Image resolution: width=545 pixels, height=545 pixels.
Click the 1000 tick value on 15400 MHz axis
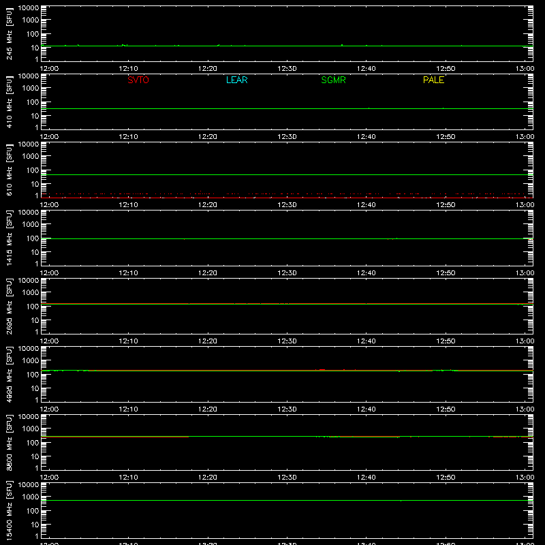pos(31,497)
